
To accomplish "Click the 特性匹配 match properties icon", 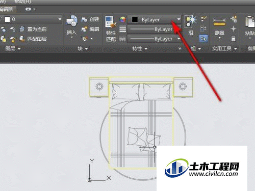I will click(111, 22).
